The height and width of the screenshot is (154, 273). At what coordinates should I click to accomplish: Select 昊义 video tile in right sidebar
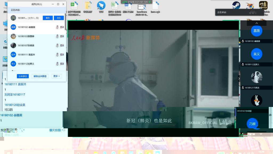[x=257, y=54]
